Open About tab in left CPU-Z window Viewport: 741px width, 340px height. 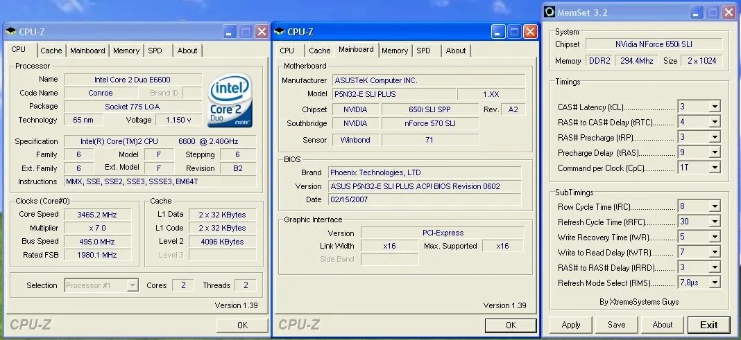tap(187, 51)
